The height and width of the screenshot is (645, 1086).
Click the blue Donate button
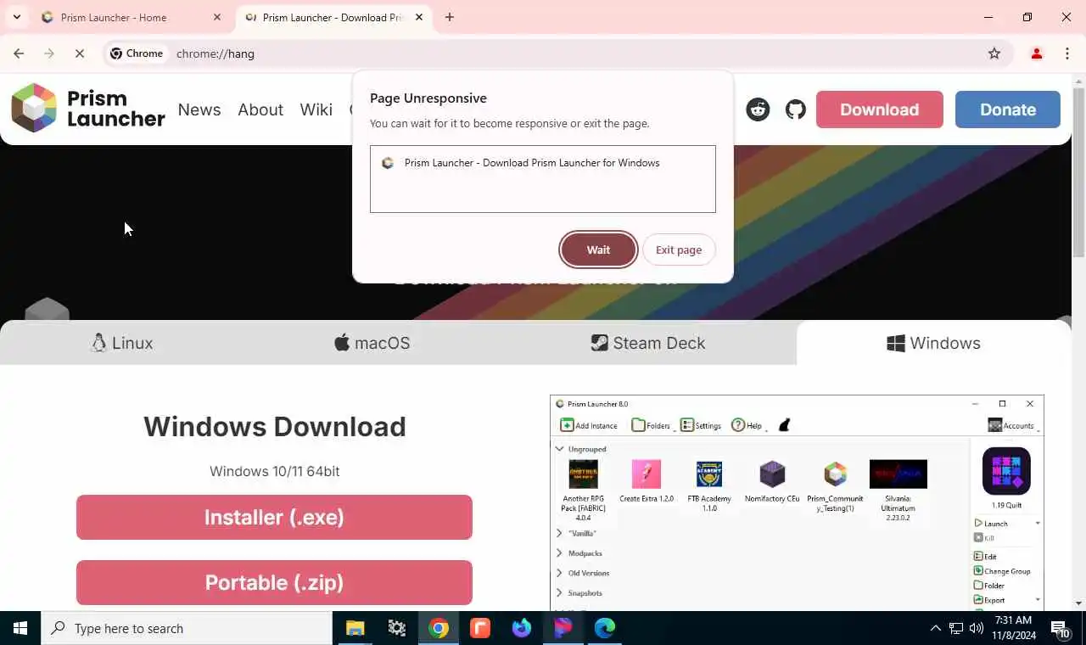coord(1008,109)
